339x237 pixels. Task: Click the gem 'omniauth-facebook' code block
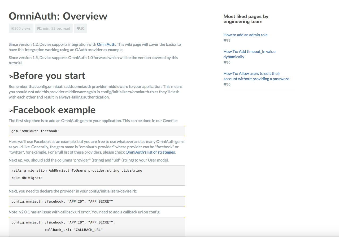[x=97, y=131]
